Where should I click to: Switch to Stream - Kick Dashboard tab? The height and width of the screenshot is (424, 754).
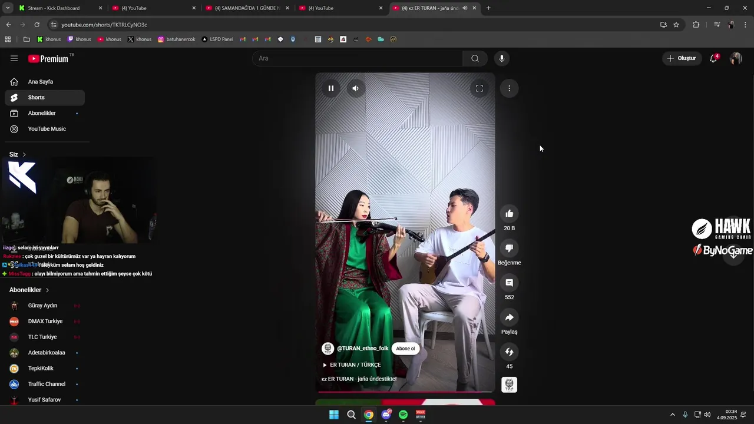tap(59, 8)
